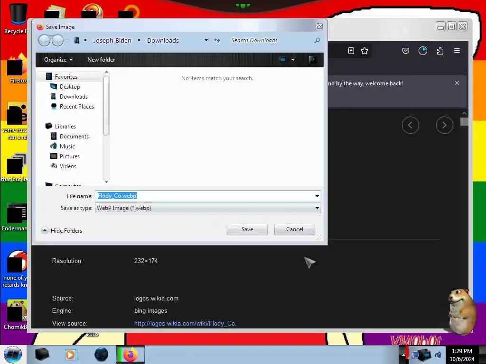The width and height of the screenshot is (486, 364).
Task: Click the Firefox page scrollbar thumb
Action: pyautogui.click(x=464, y=121)
